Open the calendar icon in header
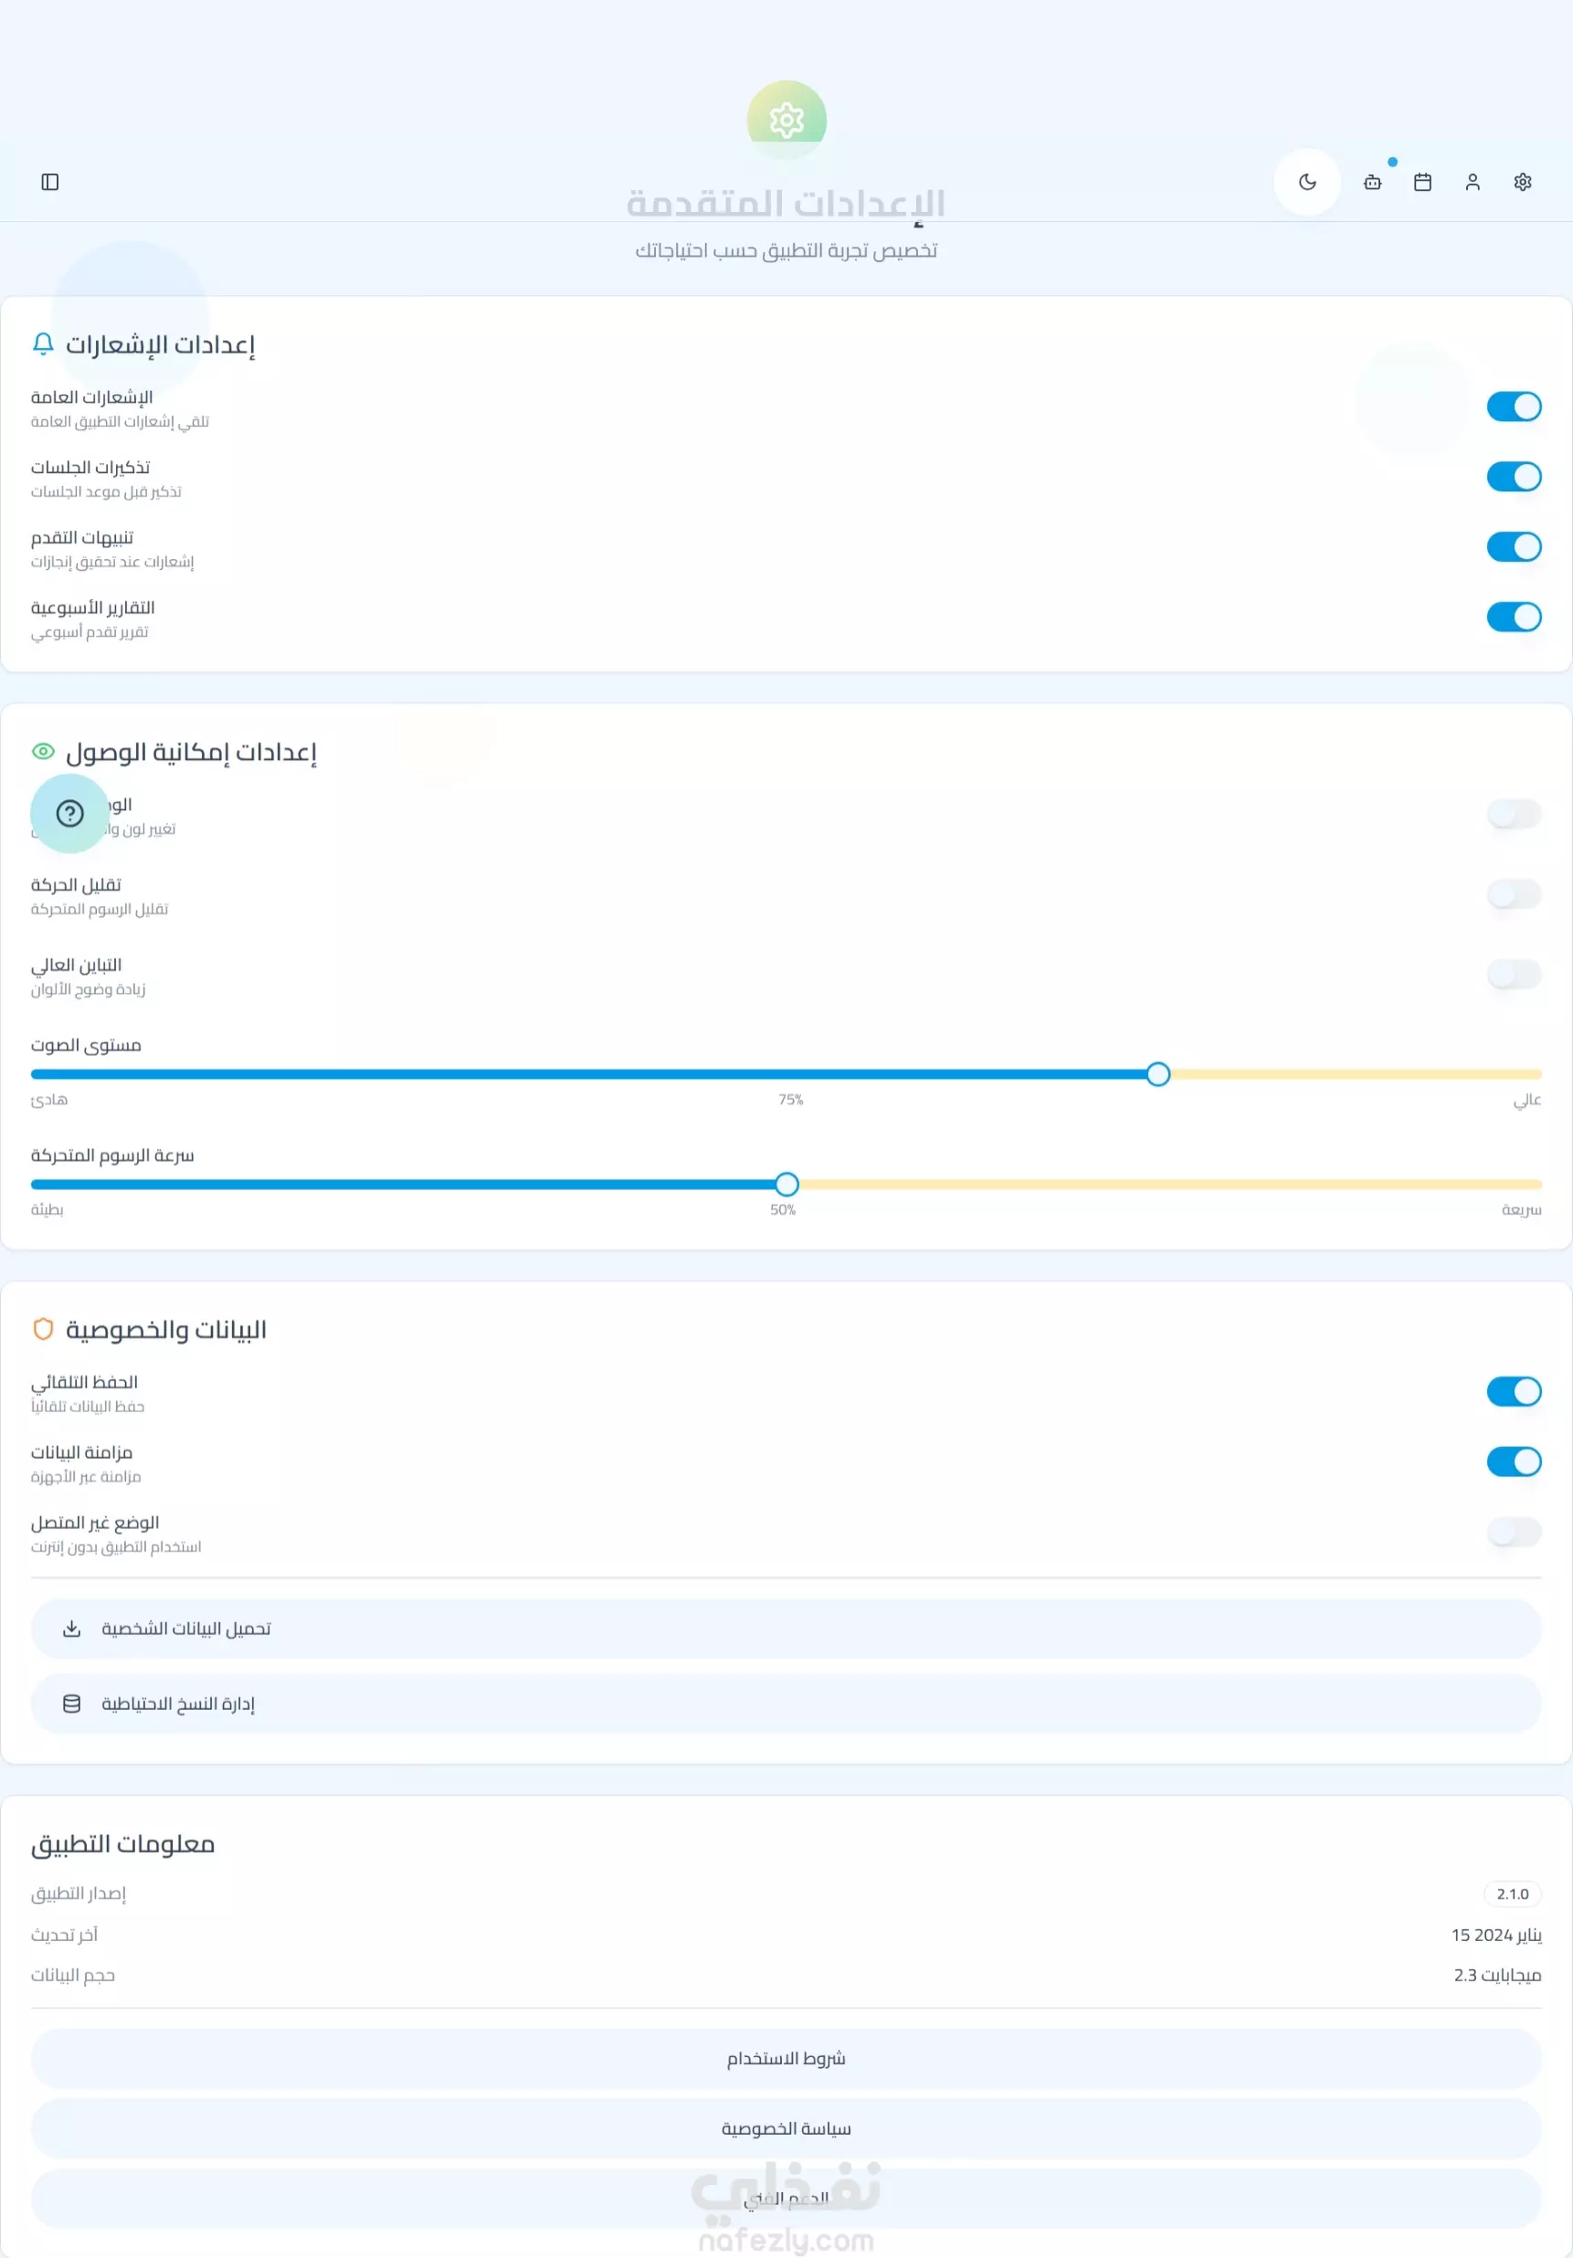 point(1422,182)
